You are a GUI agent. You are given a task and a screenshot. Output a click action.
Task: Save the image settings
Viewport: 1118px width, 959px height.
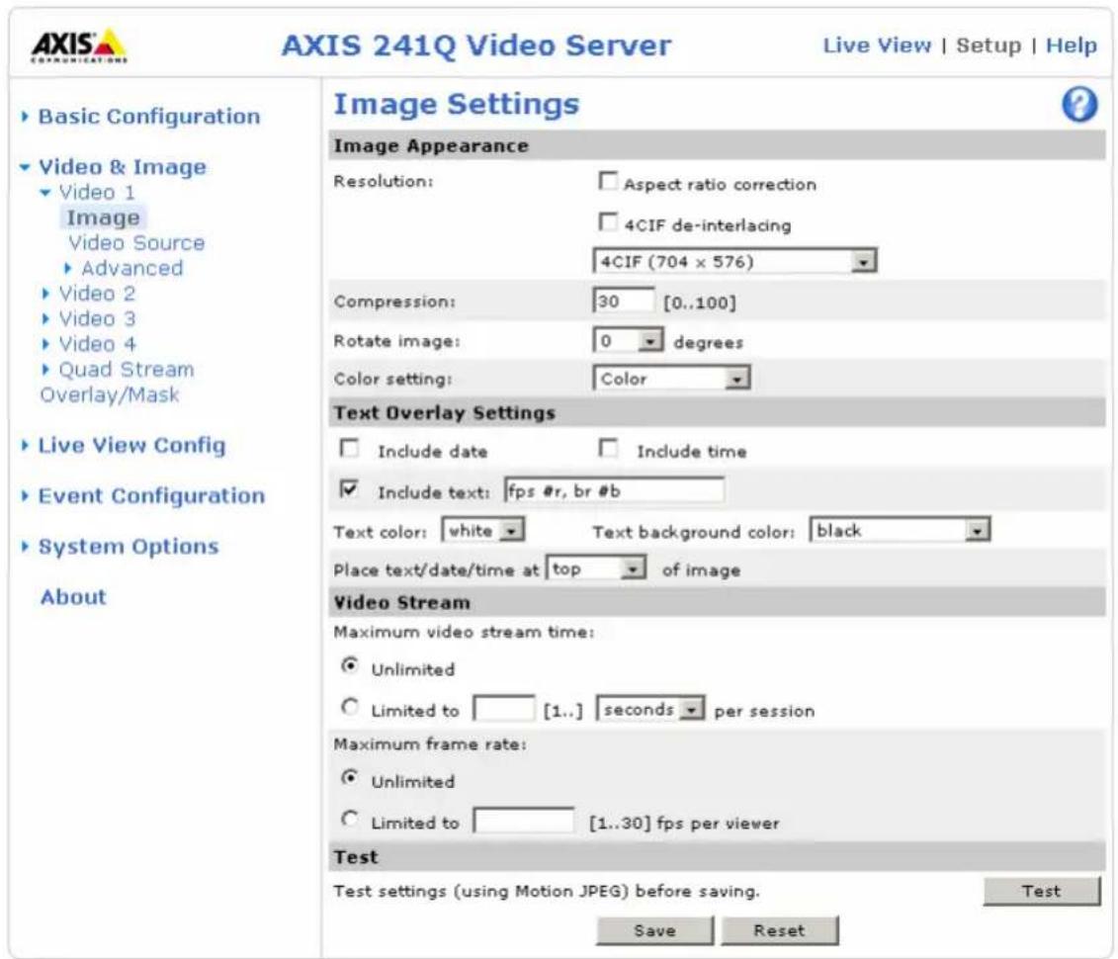click(654, 930)
